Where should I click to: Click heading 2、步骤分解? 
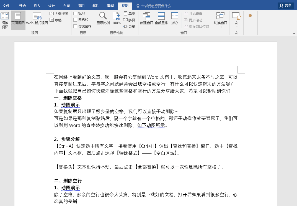67,139
